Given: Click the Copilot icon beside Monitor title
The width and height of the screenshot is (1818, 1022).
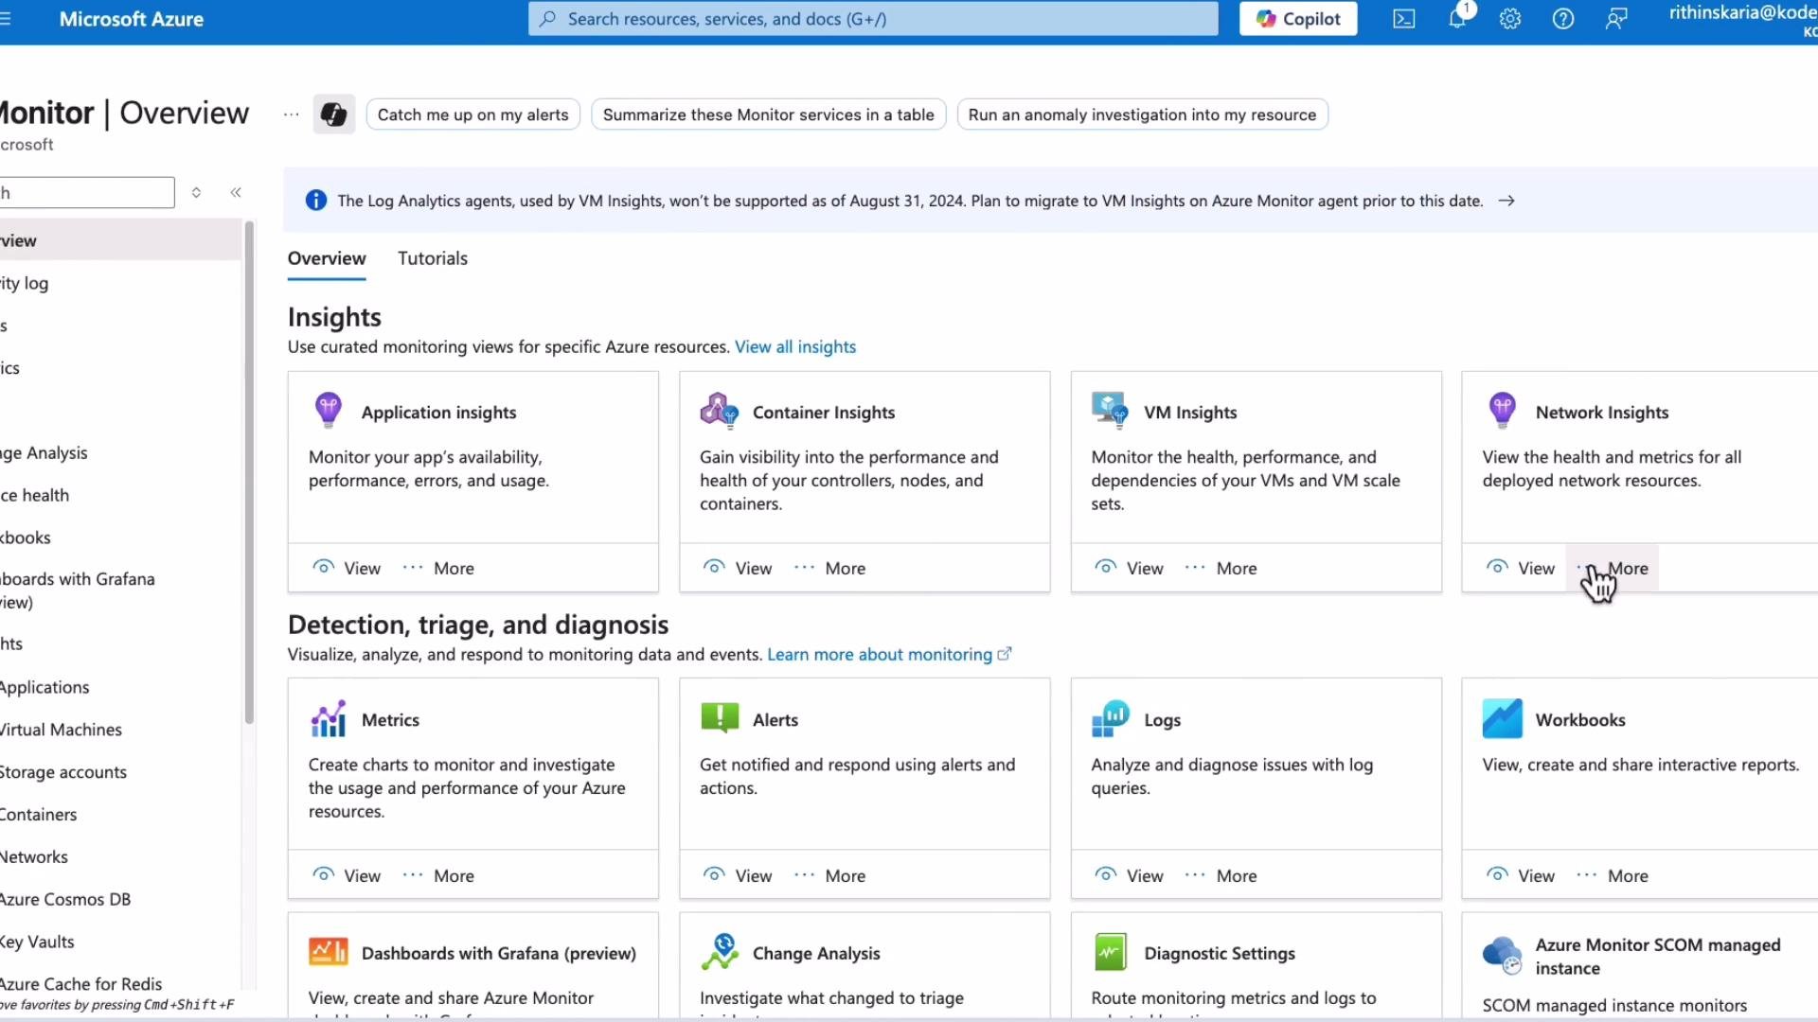Looking at the screenshot, I should [x=334, y=115].
